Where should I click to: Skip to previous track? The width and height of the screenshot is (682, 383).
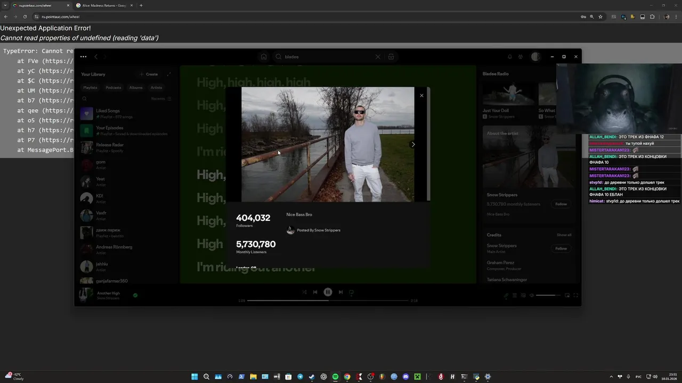[315, 292]
